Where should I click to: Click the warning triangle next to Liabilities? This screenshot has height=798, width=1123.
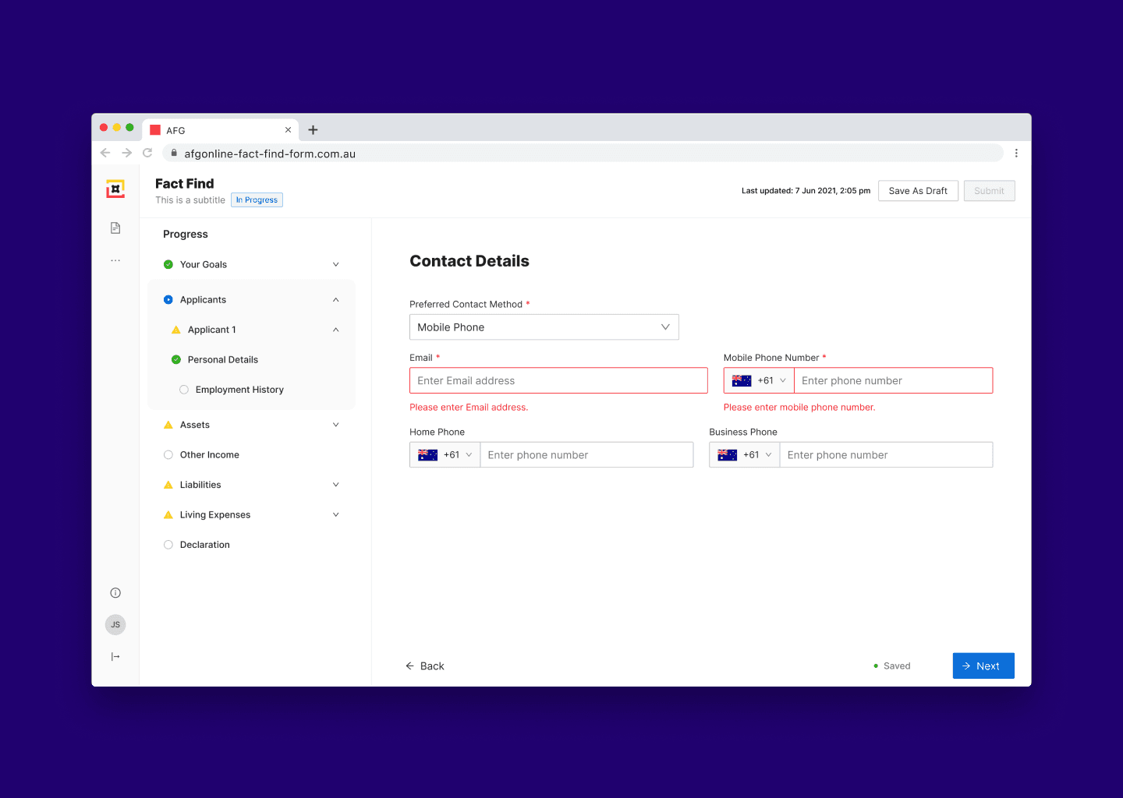pos(168,485)
